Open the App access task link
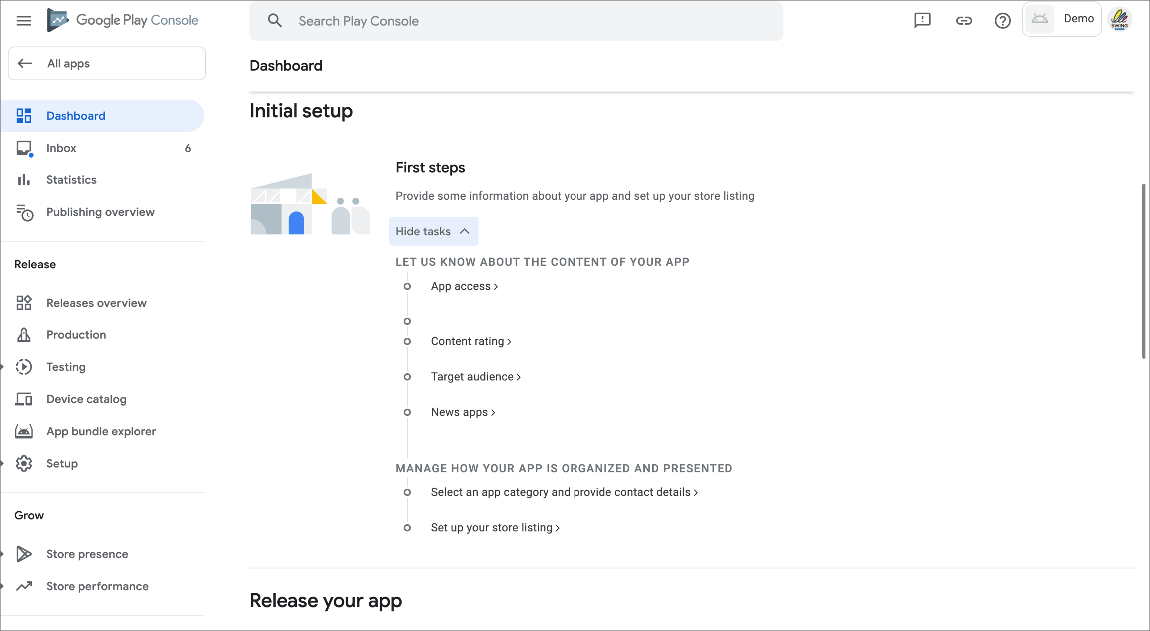This screenshot has width=1150, height=631. coord(464,286)
